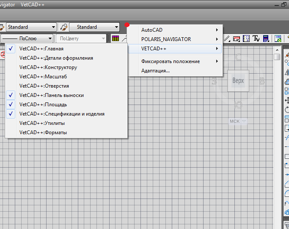Click the properties list sheet icon
Image resolution: width=289 pixels, height=229 pixels.
(x=278, y=39)
